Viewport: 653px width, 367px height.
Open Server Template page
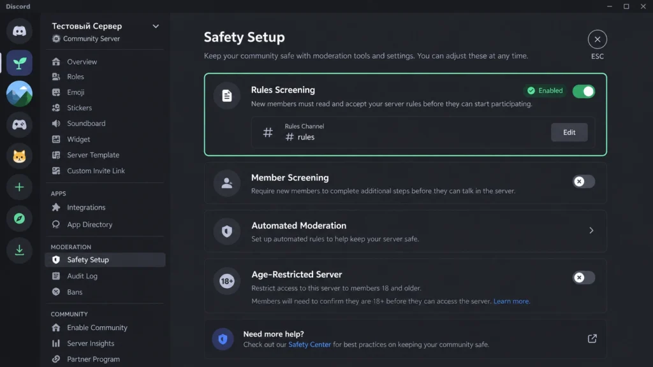[x=105, y=155]
